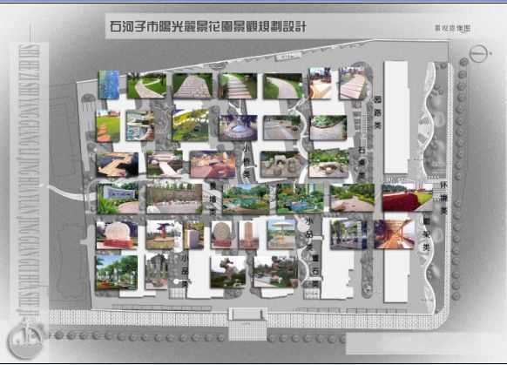Click the 小品类 label beside the gazebo photo
The width and height of the screenshot is (507, 365).
click(x=310, y=234)
